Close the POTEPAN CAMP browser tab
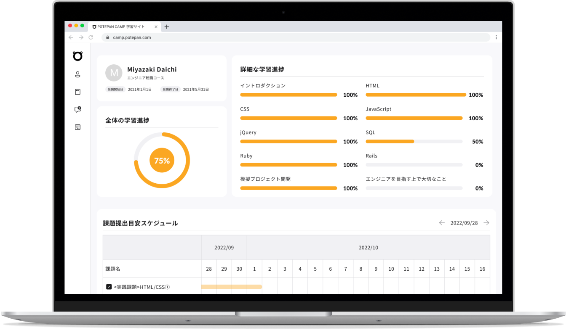The width and height of the screenshot is (566, 330). pos(156,26)
